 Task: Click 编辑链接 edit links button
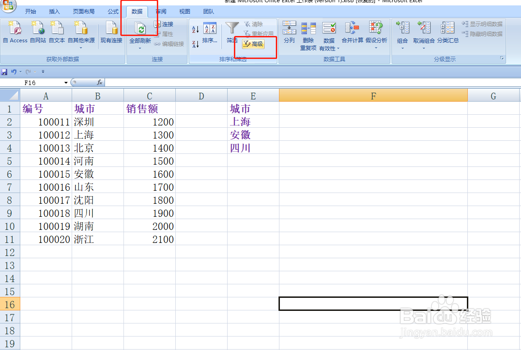(169, 44)
